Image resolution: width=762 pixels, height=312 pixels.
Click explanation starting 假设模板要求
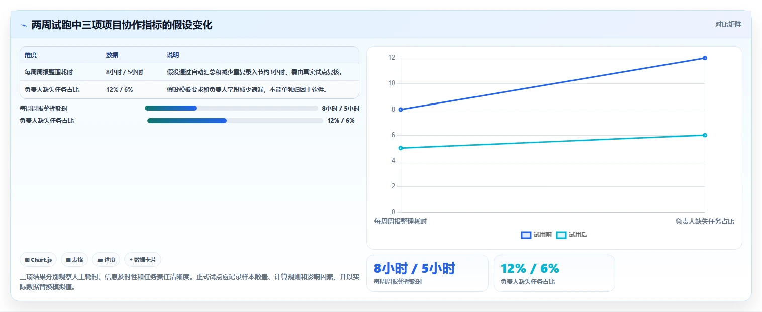click(247, 90)
